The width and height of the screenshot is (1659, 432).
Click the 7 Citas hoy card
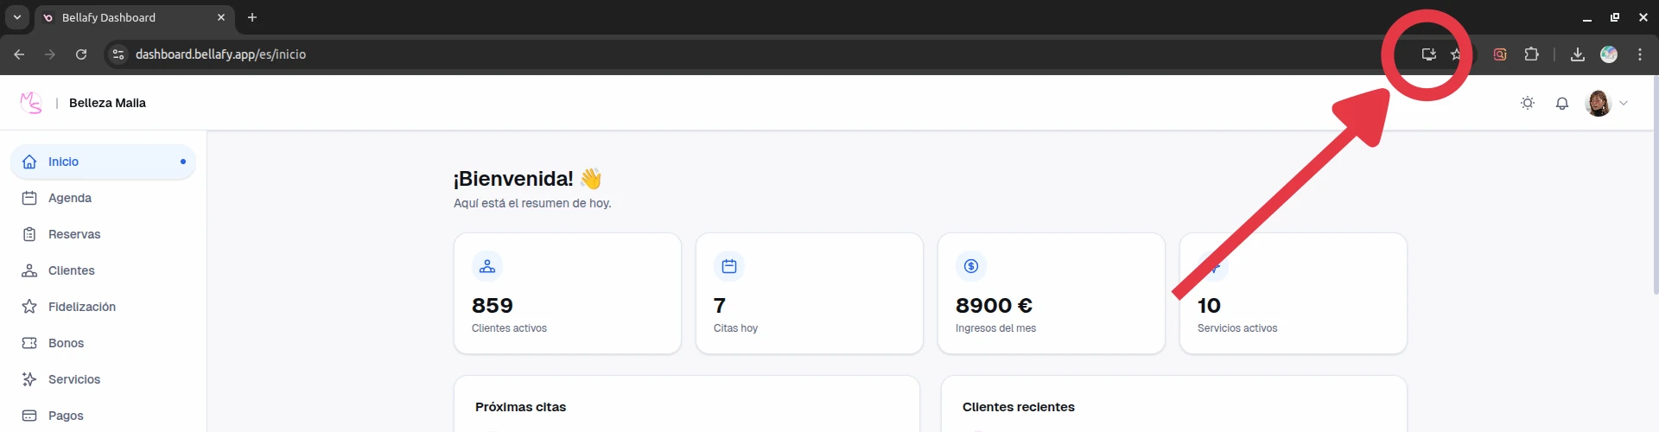tap(810, 294)
